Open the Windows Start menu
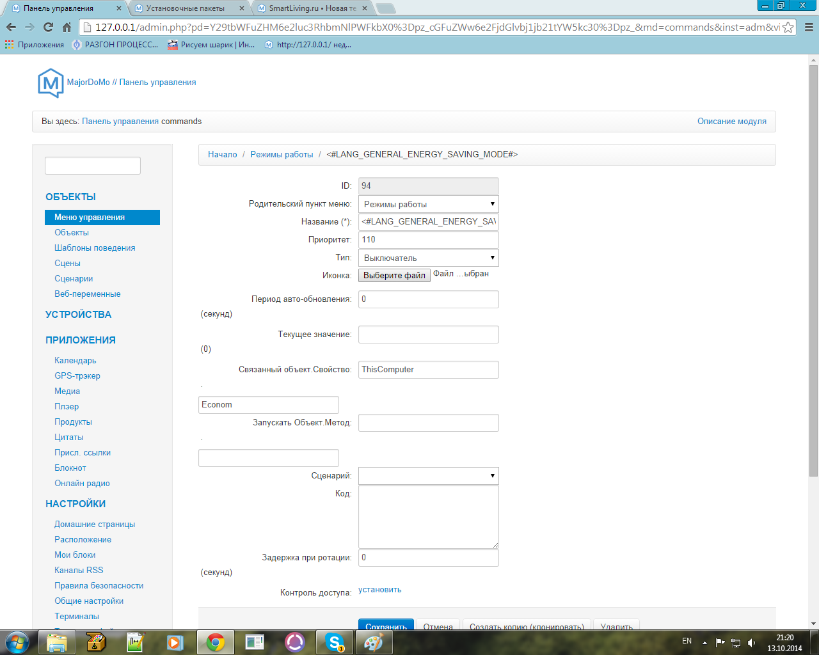The width and height of the screenshot is (819, 655). pyautogui.click(x=17, y=642)
